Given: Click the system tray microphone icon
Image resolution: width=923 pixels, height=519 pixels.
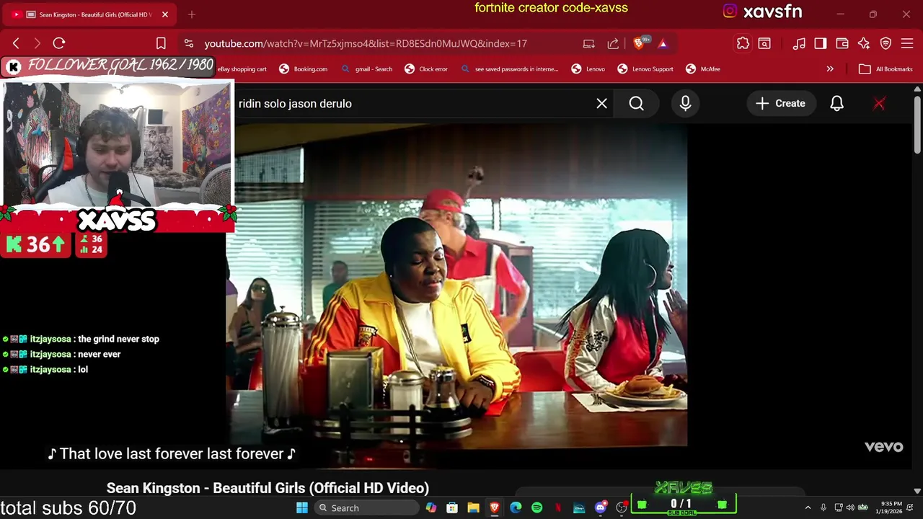Looking at the screenshot, I should point(823,507).
